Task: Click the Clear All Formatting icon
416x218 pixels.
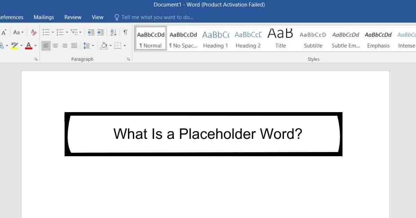Action: click(34, 32)
